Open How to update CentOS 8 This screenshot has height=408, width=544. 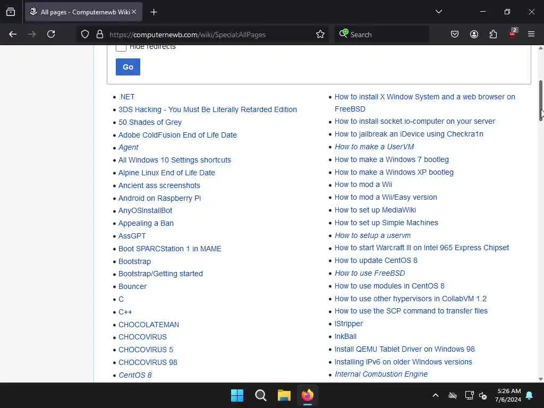pos(376,260)
